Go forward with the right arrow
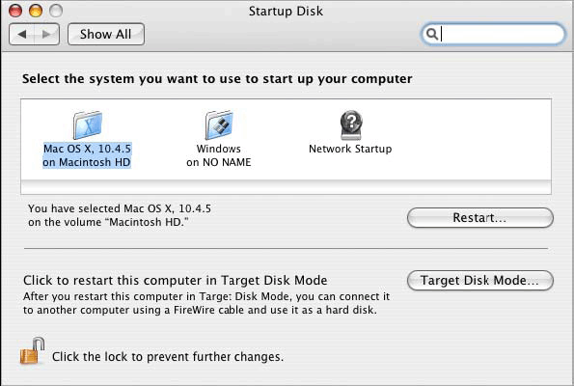 tap(47, 34)
